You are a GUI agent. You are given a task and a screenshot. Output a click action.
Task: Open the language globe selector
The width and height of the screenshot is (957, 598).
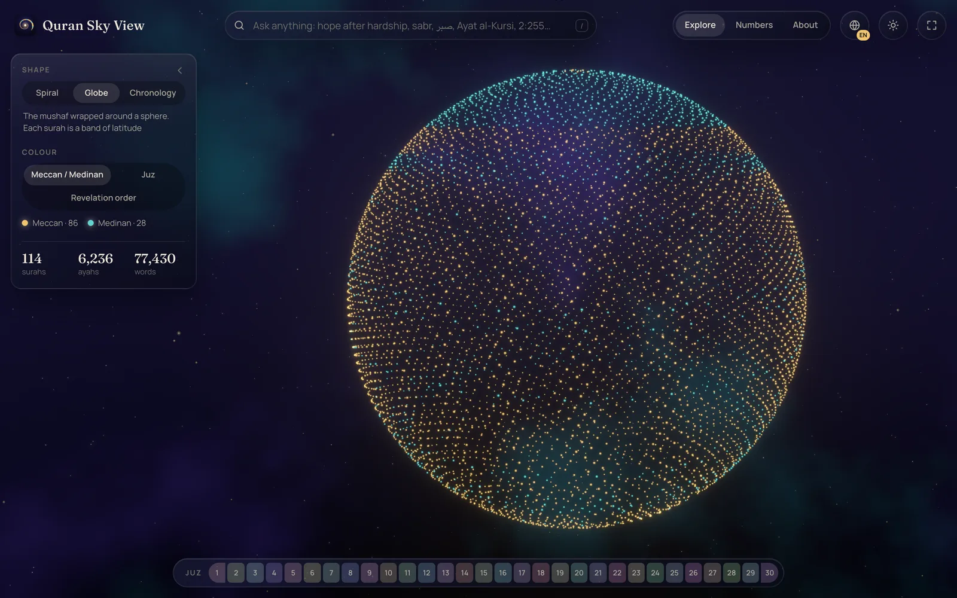(x=855, y=26)
